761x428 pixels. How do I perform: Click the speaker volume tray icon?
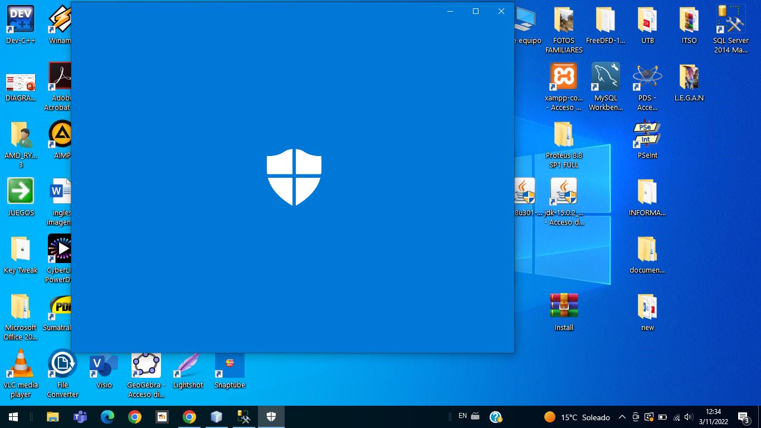click(689, 417)
